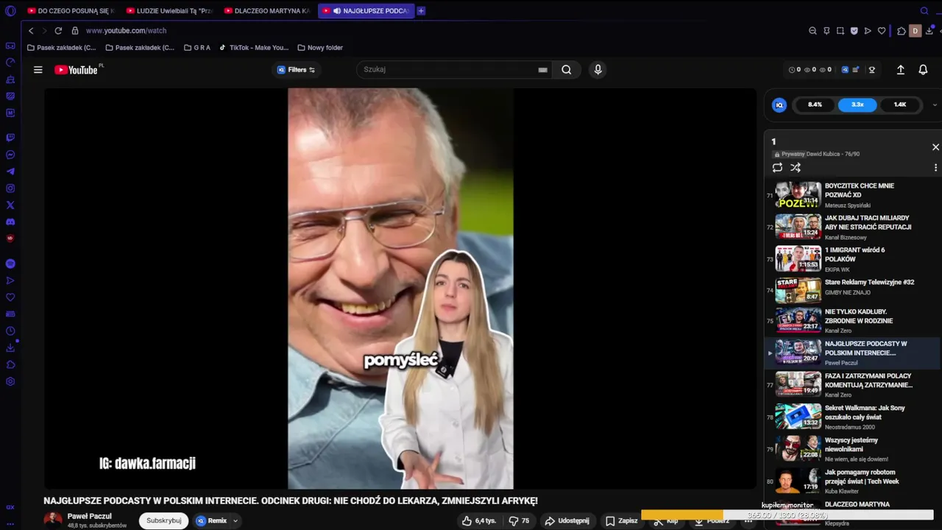Switch to the DO CZEGO POSUNĄ SIĘ tab
This screenshot has height=530, width=942.
(70, 11)
